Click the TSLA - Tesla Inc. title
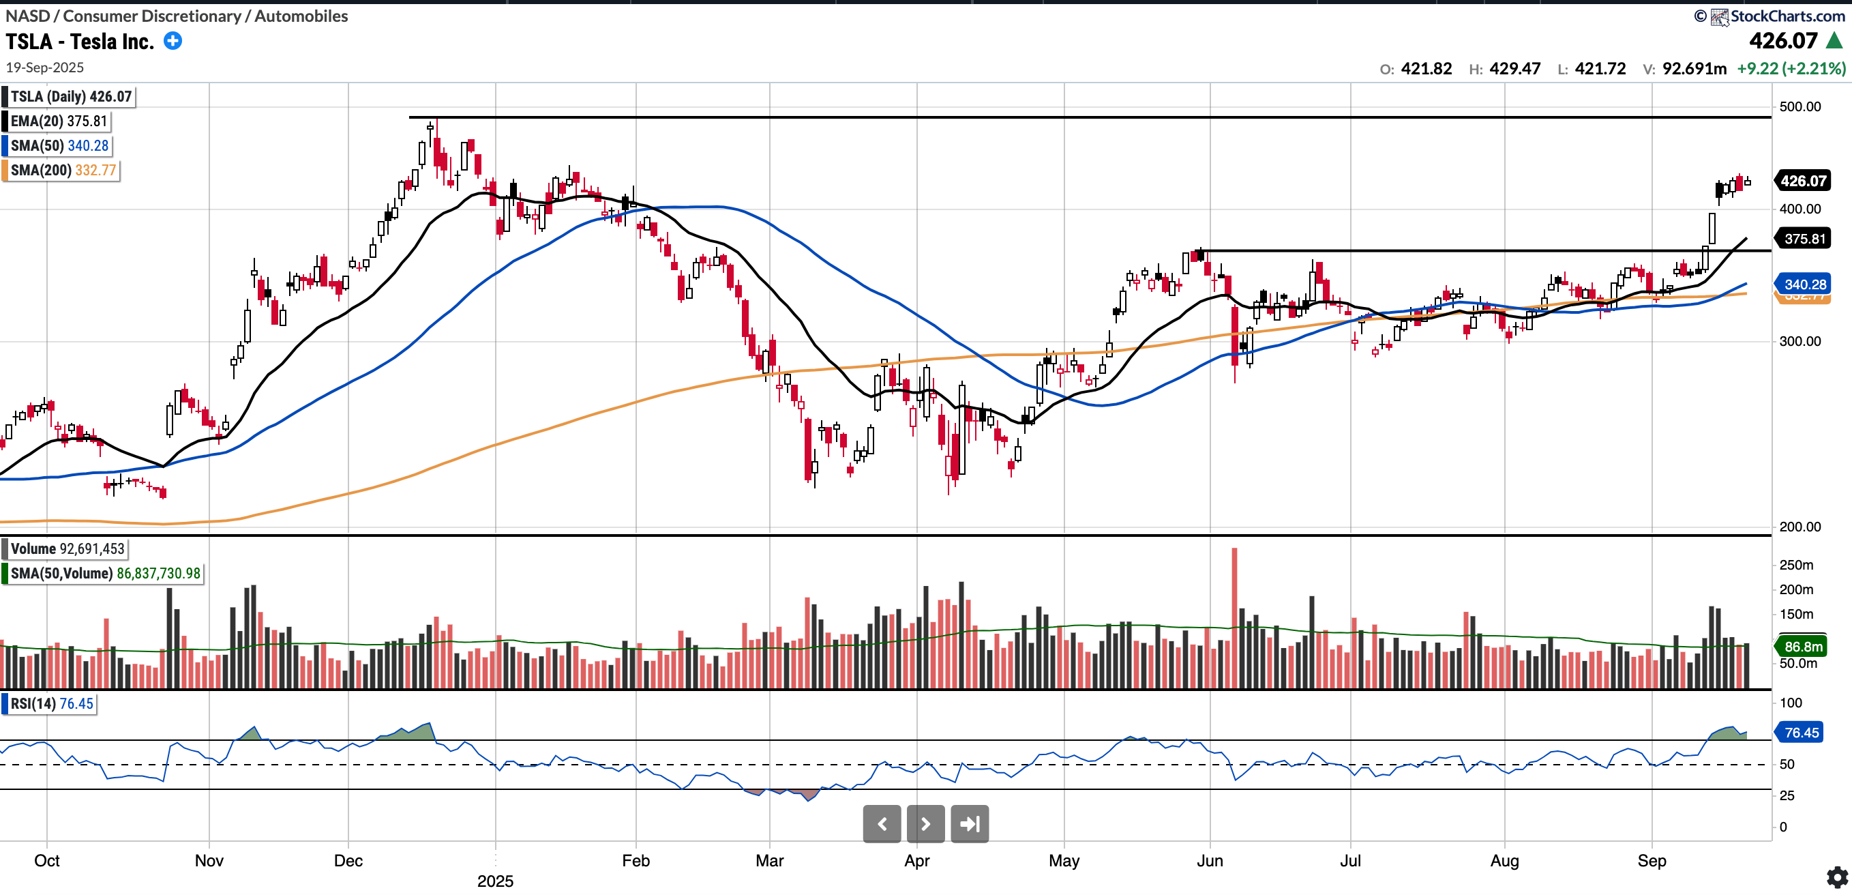Viewport: 1852px width, 895px height. click(80, 42)
